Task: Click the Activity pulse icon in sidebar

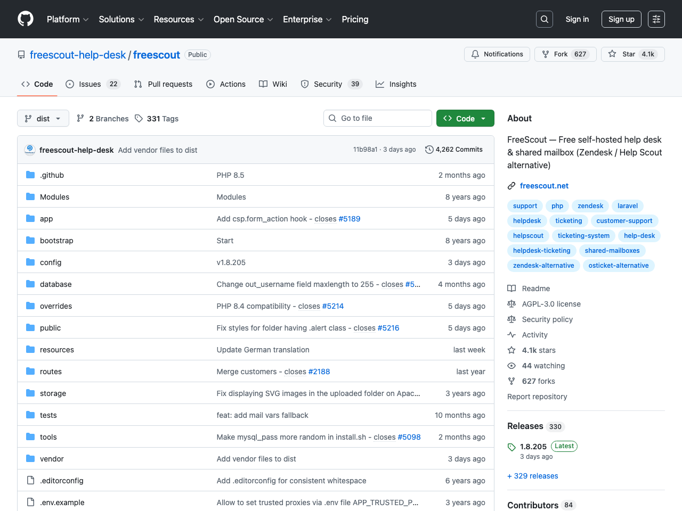Action: [511, 334]
